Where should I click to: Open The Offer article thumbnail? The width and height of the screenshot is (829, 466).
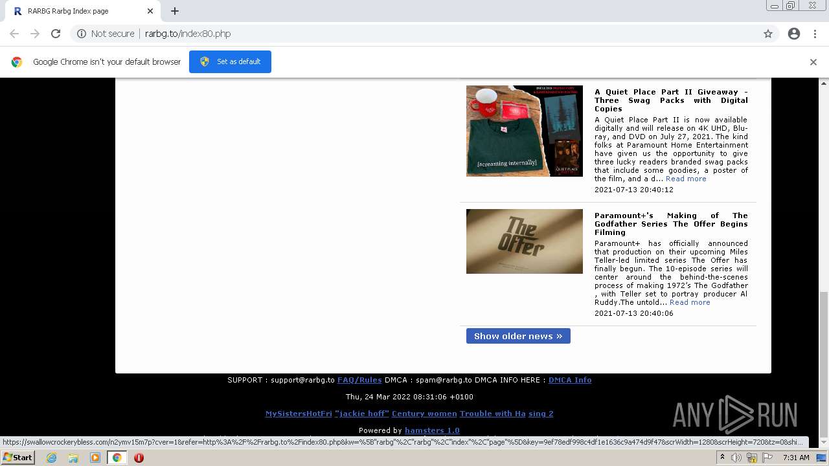(x=525, y=241)
